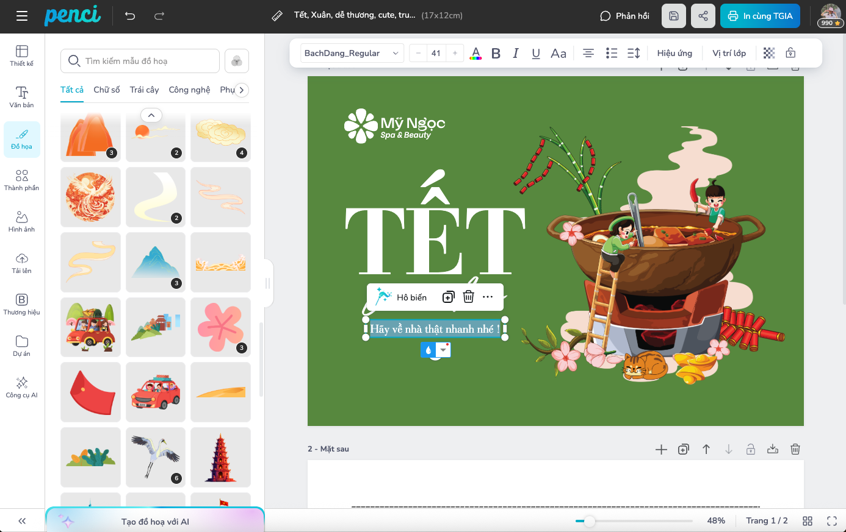Open the Thương hiệu sidebar panel
This screenshot has width=846, height=532.
[x=22, y=304]
